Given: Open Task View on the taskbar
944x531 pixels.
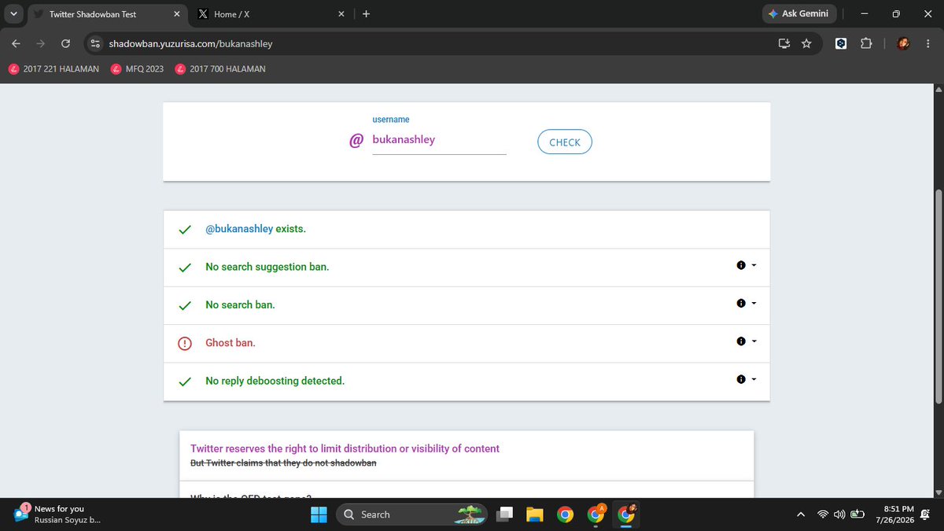Looking at the screenshot, I should click(x=505, y=514).
